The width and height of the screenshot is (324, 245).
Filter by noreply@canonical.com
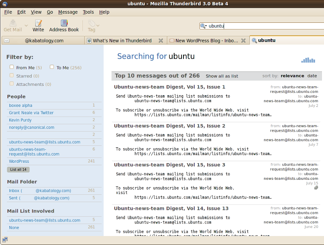pos(32,128)
